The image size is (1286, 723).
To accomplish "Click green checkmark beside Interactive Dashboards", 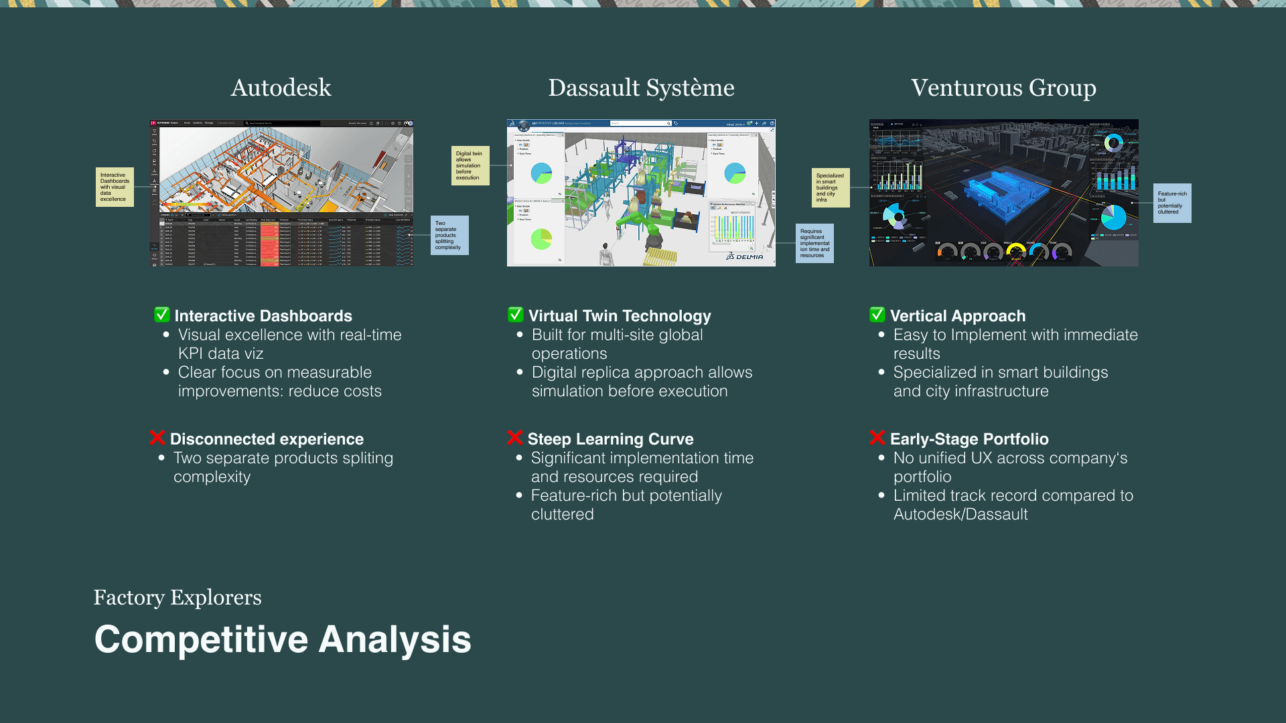I will click(161, 315).
